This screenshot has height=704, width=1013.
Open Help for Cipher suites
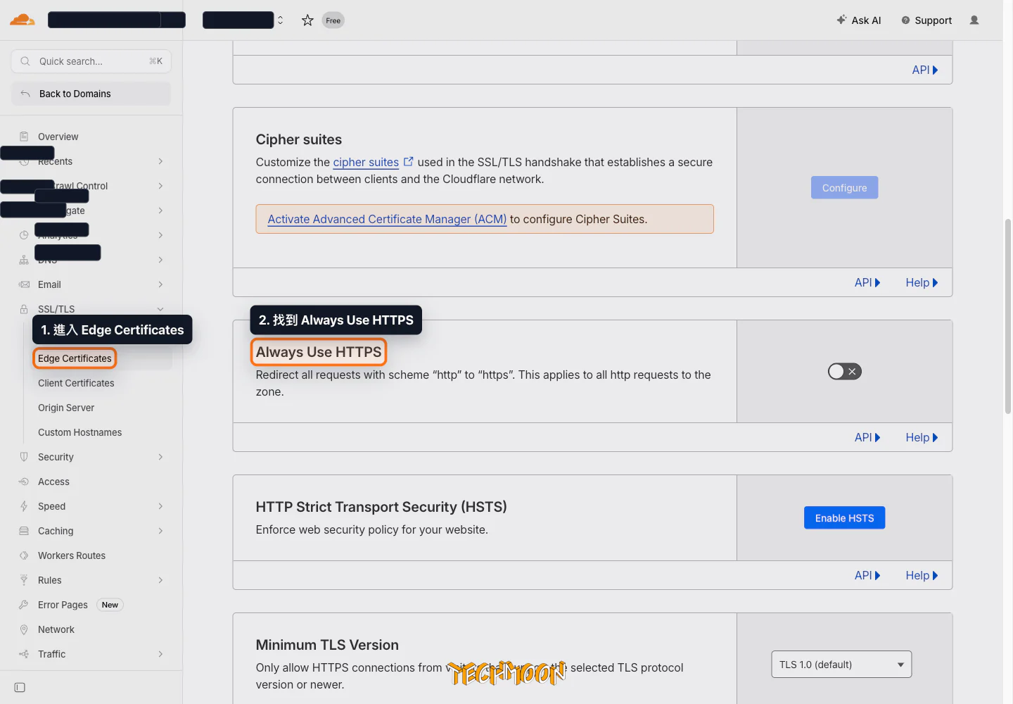[922, 282]
